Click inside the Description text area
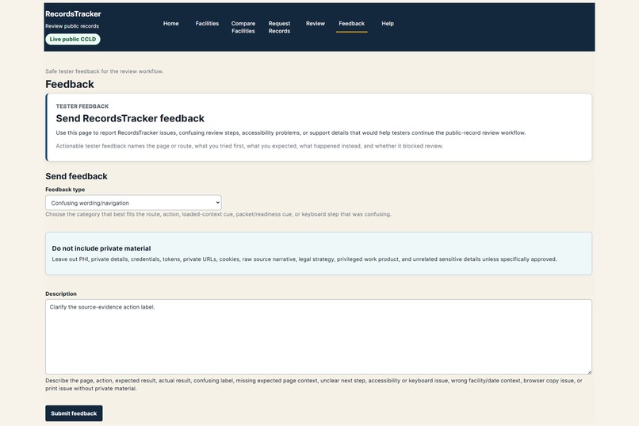This screenshot has height=426, width=639. tap(318, 336)
